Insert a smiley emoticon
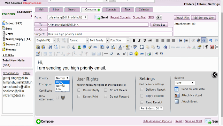 [x=136, y=53]
